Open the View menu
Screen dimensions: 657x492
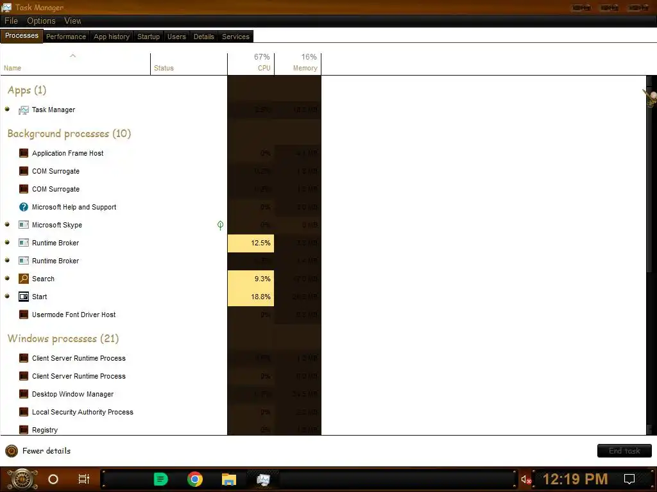point(73,20)
